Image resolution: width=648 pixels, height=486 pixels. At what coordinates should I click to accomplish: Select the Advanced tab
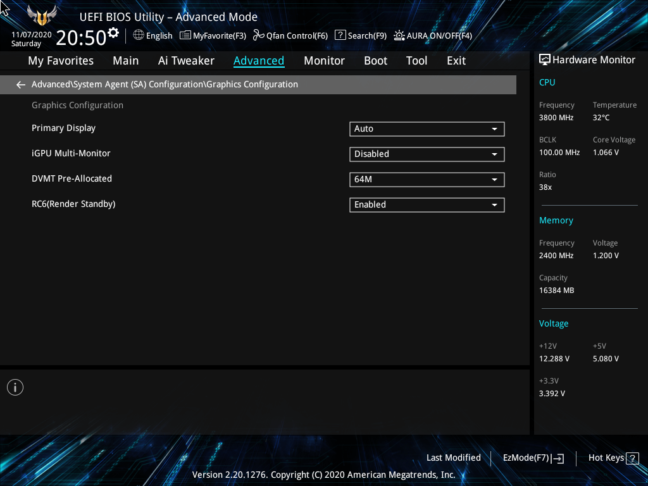coord(259,61)
